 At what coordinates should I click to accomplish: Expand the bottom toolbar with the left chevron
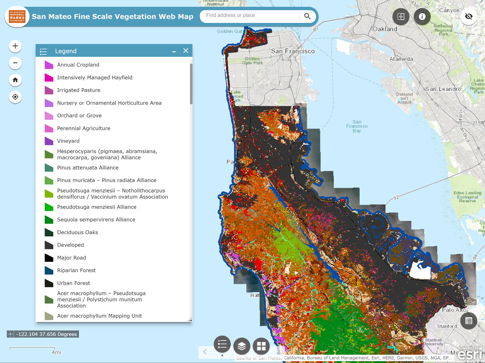pyautogui.click(x=204, y=351)
